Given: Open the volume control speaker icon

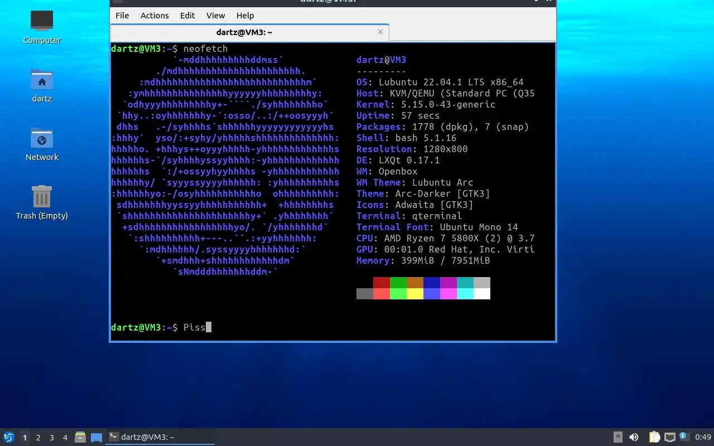Looking at the screenshot, I should 634,437.
